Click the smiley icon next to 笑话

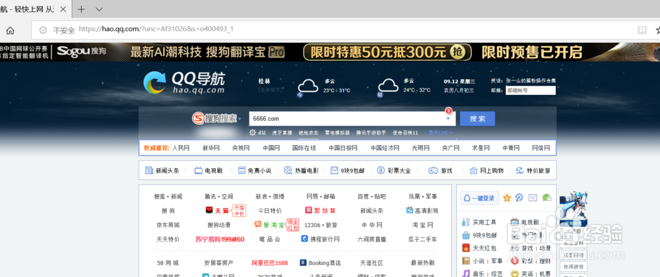click(514, 273)
